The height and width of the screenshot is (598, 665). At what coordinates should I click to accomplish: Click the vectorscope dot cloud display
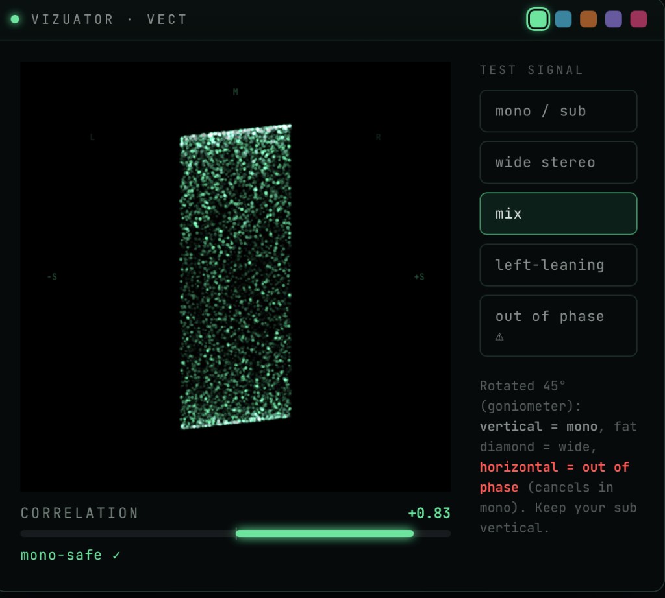click(235, 276)
